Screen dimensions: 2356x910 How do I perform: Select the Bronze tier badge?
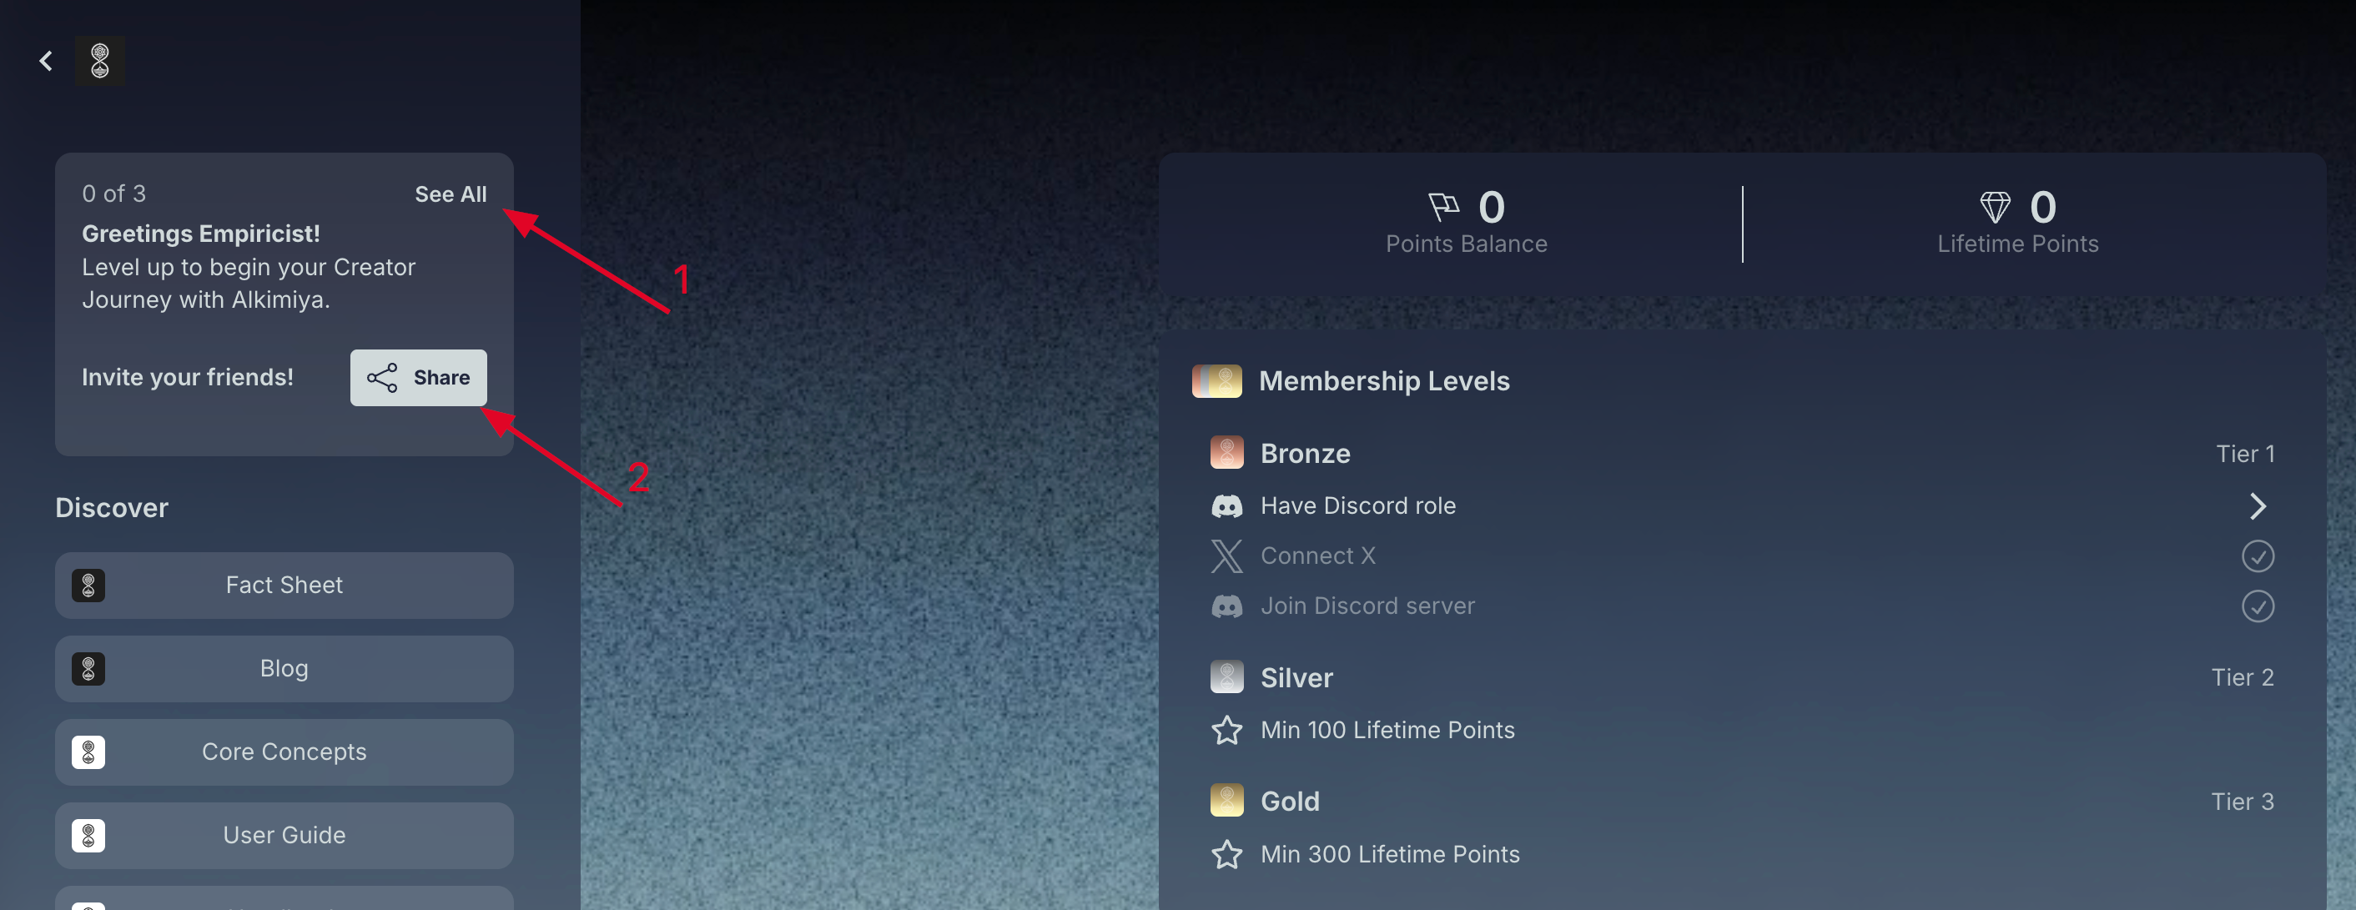coord(1226,453)
